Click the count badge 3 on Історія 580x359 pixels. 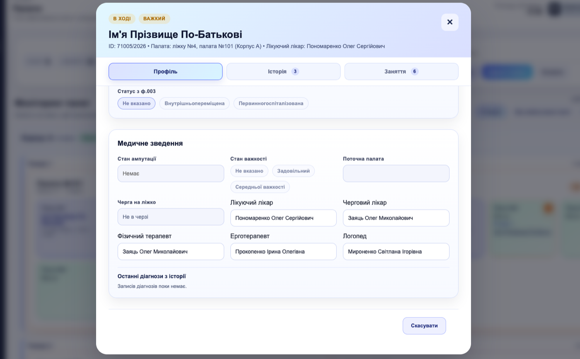(295, 71)
